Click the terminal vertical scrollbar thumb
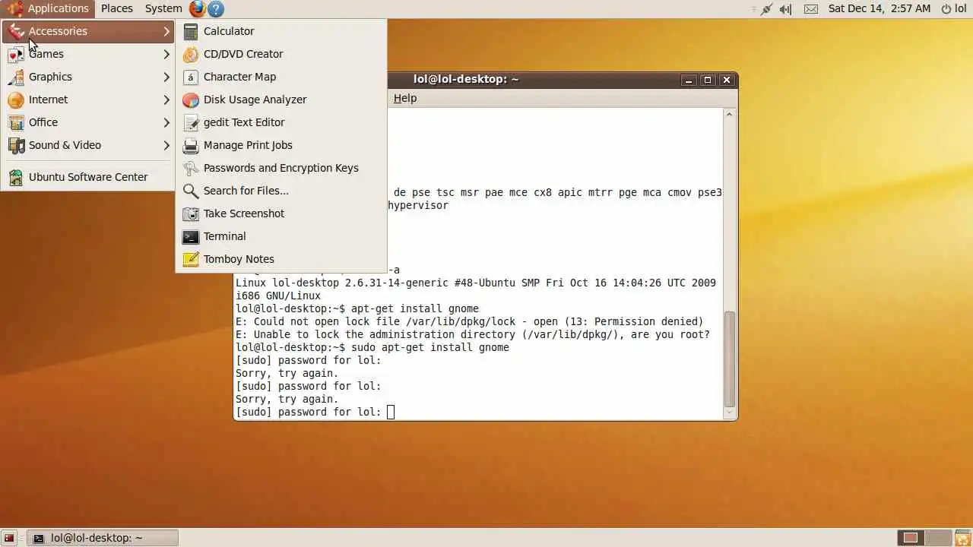 click(730, 359)
